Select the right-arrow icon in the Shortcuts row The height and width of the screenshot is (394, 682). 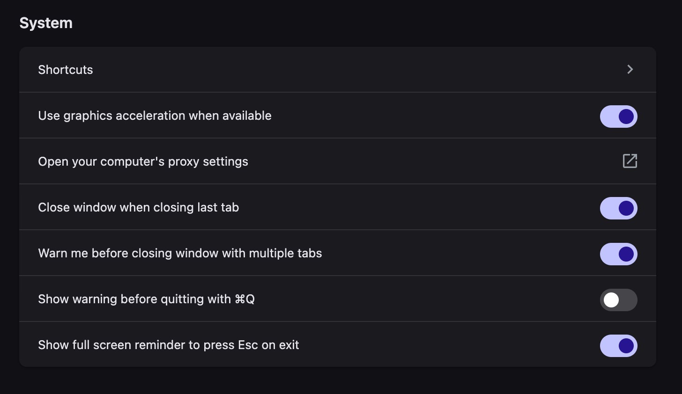[630, 69]
